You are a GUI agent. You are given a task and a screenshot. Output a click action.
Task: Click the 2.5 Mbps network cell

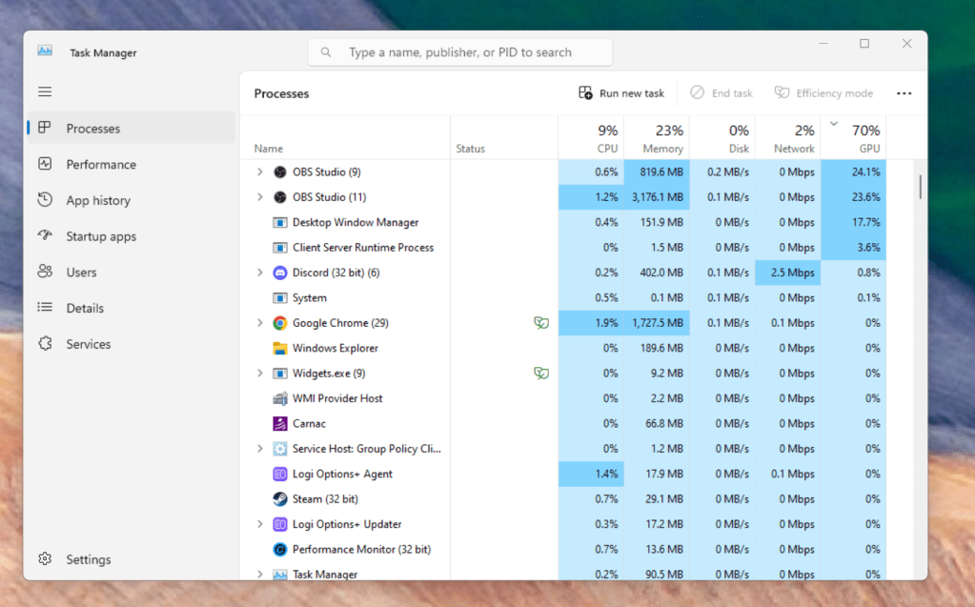(x=788, y=273)
